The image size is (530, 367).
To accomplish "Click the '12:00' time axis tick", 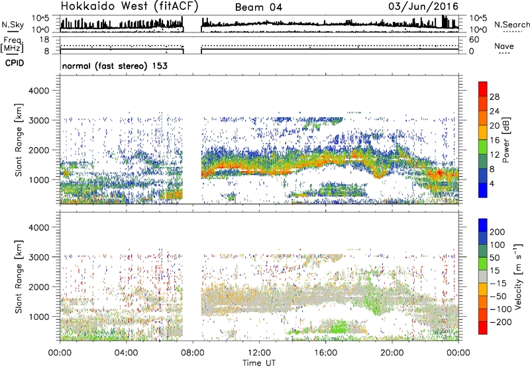I will point(259,353).
